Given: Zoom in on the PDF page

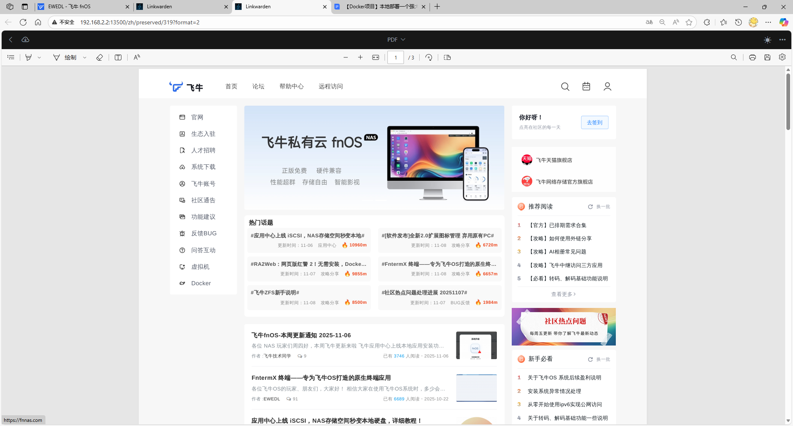Looking at the screenshot, I should tap(360, 57).
